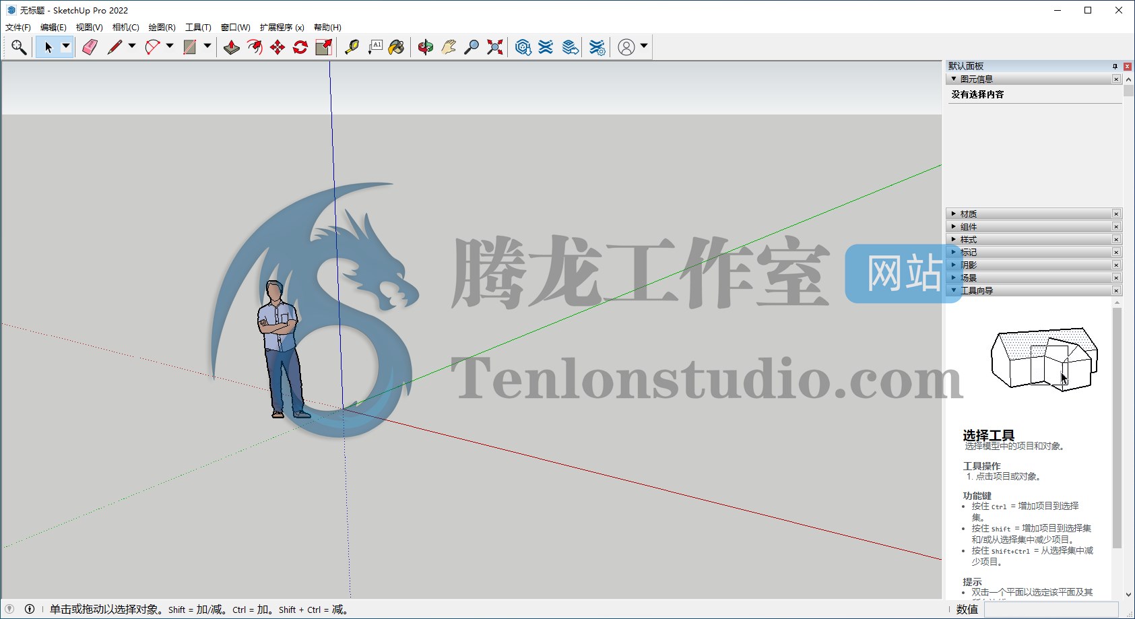This screenshot has height=619, width=1135.
Task: Select the Scale tool
Action: 324,47
